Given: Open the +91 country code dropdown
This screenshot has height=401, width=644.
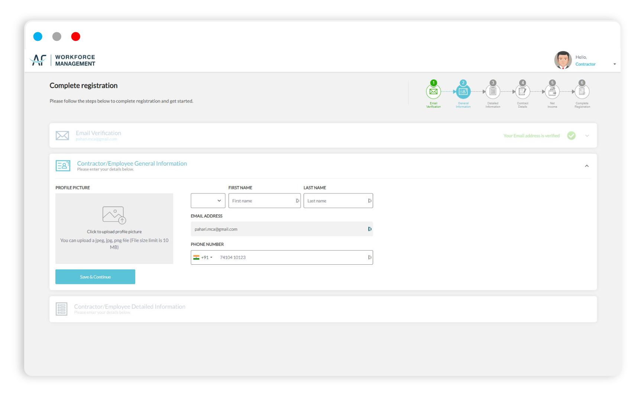Looking at the screenshot, I should pos(205,257).
